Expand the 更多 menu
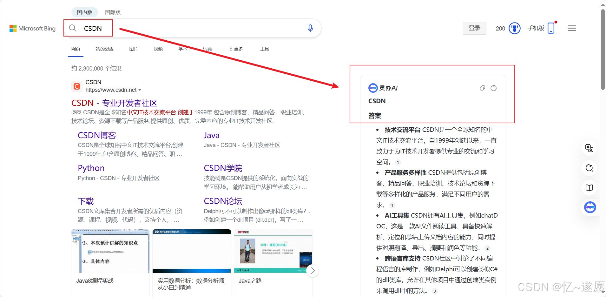Viewport: 606px width, 297px height. (236, 49)
